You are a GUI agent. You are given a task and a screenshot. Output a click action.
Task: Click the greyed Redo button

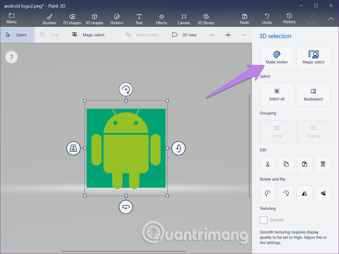(x=311, y=19)
